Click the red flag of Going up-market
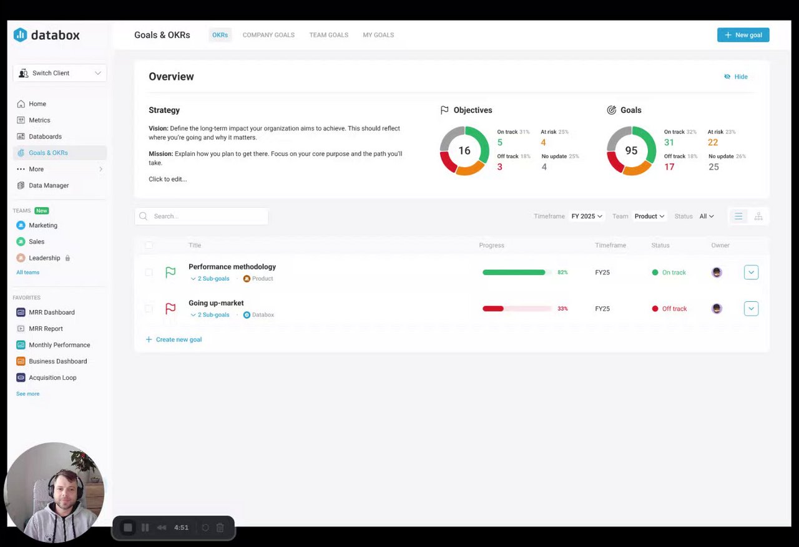 [x=170, y=309]
